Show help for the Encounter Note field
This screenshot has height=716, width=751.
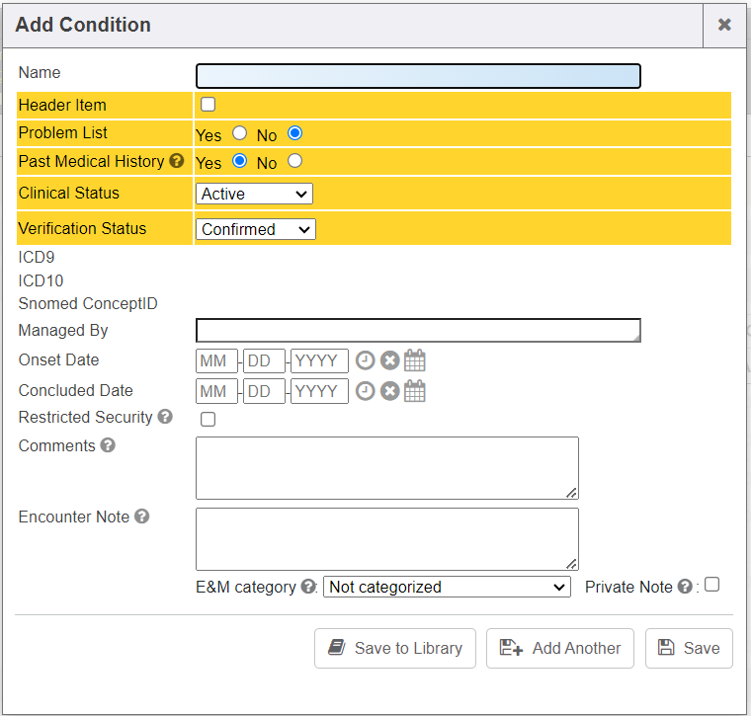click(141, 517)
